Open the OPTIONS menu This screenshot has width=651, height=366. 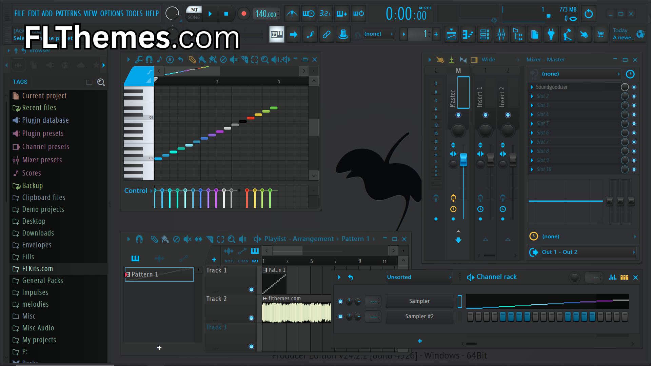(x=112, y=14)
